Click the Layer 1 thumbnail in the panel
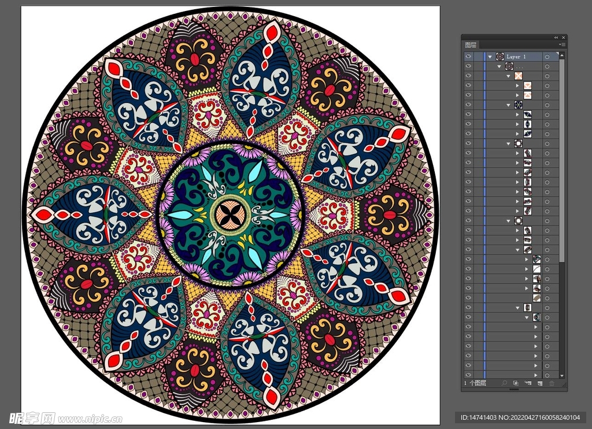The height and width of the screenshot is (429, 592). coord(499,57)
